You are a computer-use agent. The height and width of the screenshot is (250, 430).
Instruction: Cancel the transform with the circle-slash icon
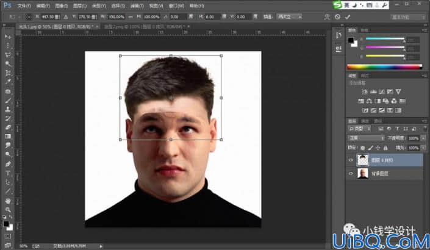(x=337, y=17)
